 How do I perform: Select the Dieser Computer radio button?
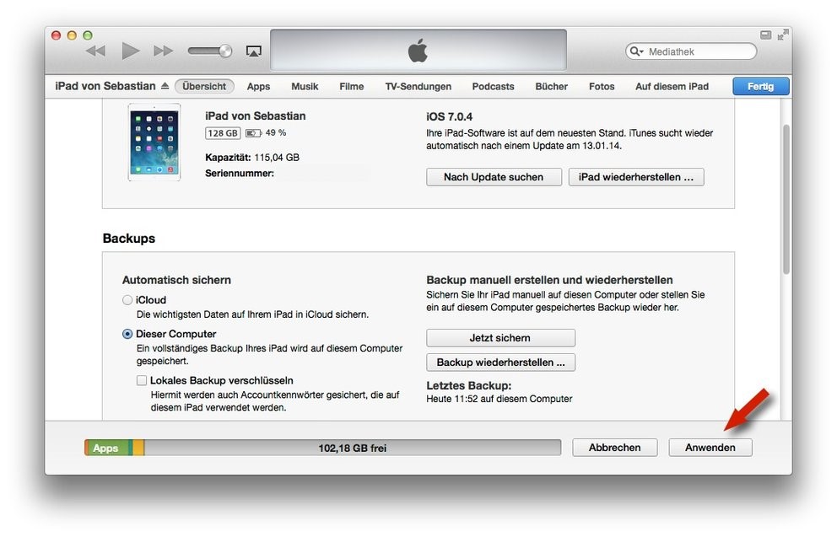tap(127, 334)
